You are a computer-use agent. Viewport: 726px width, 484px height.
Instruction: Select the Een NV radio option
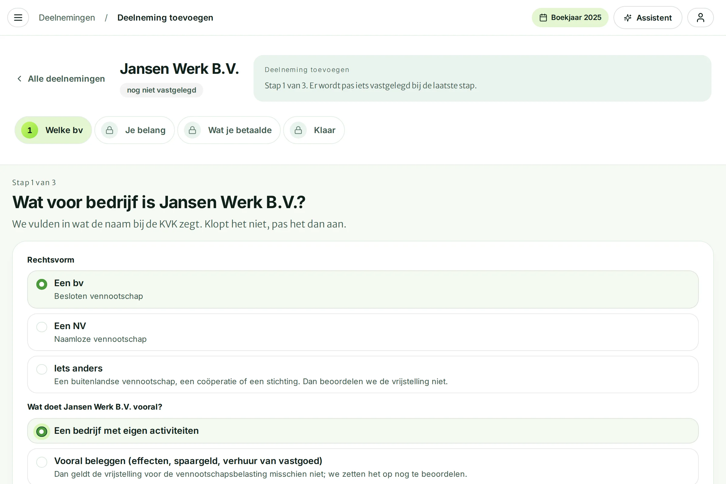coord(363,332)
